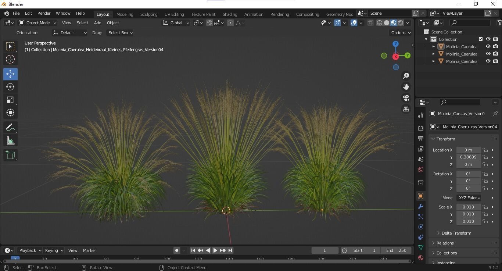Open timeline Marker menu

pos(89,250)
